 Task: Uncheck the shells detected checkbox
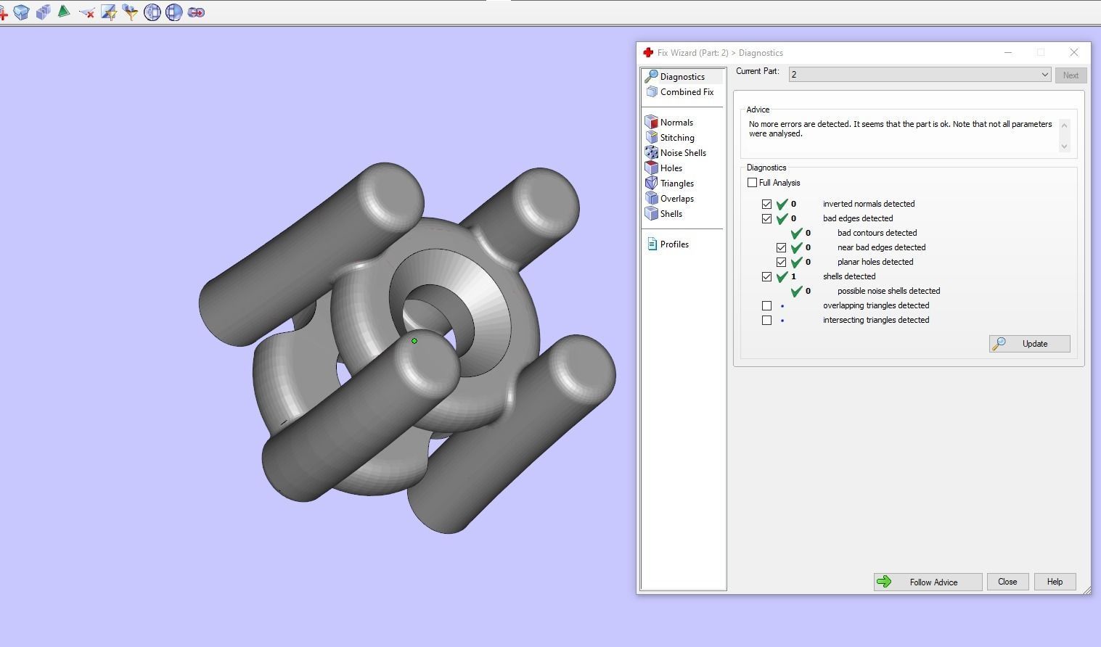[x=766, y=276]
